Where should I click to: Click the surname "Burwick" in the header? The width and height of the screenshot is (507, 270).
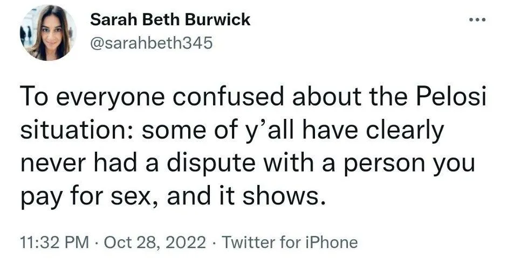222,20
